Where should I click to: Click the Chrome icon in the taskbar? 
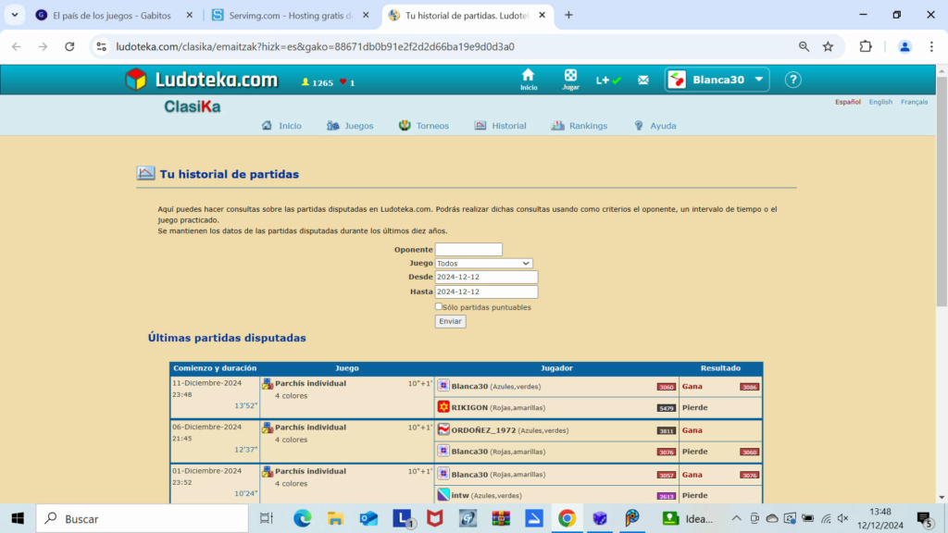point(567,518)
